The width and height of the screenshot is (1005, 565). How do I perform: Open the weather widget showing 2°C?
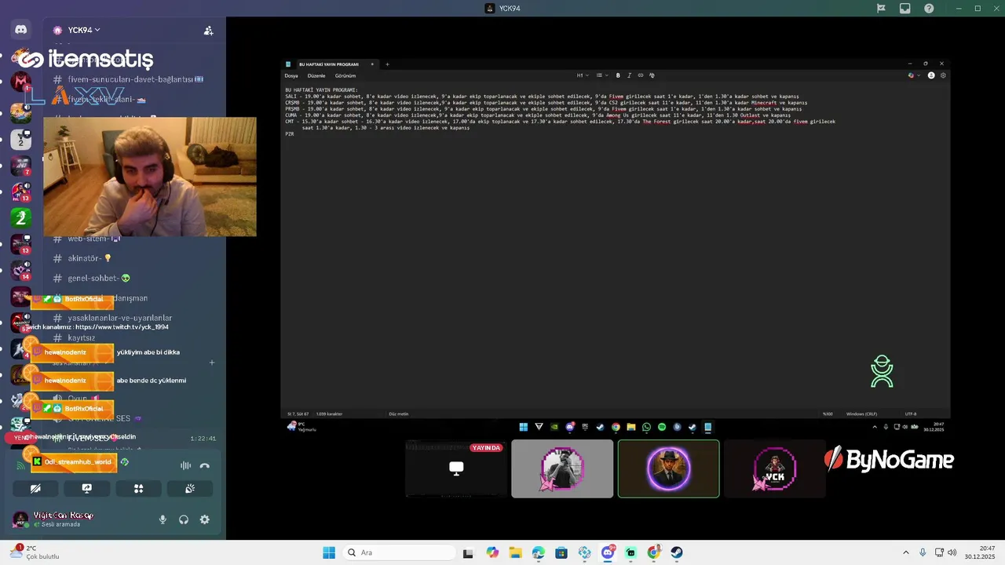(36, 552)
